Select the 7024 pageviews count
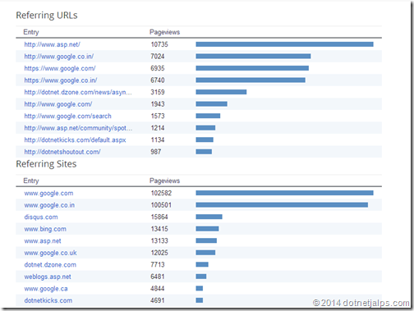 click(158, 57)
